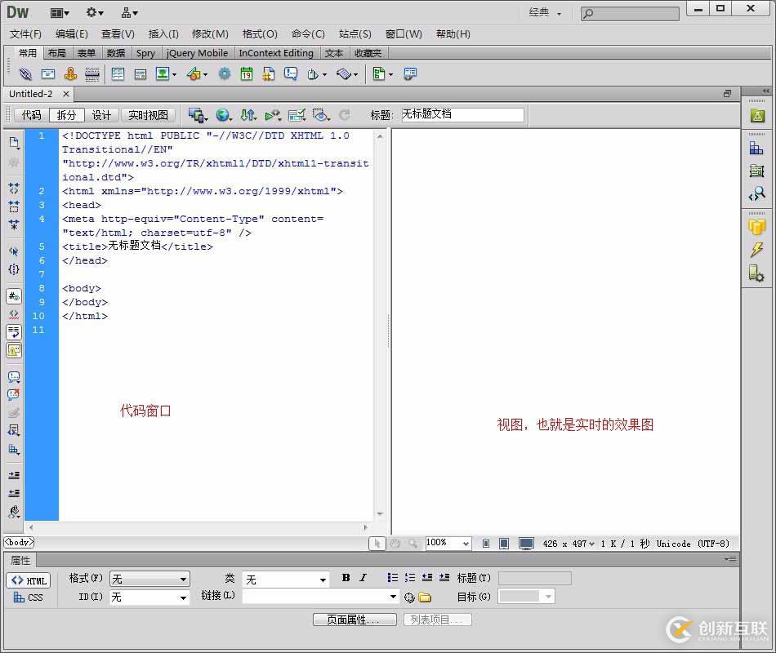Screen dimensions: 776x653
Task: Toggle bold formatting in Properties panel
Action: click(346, 579)
